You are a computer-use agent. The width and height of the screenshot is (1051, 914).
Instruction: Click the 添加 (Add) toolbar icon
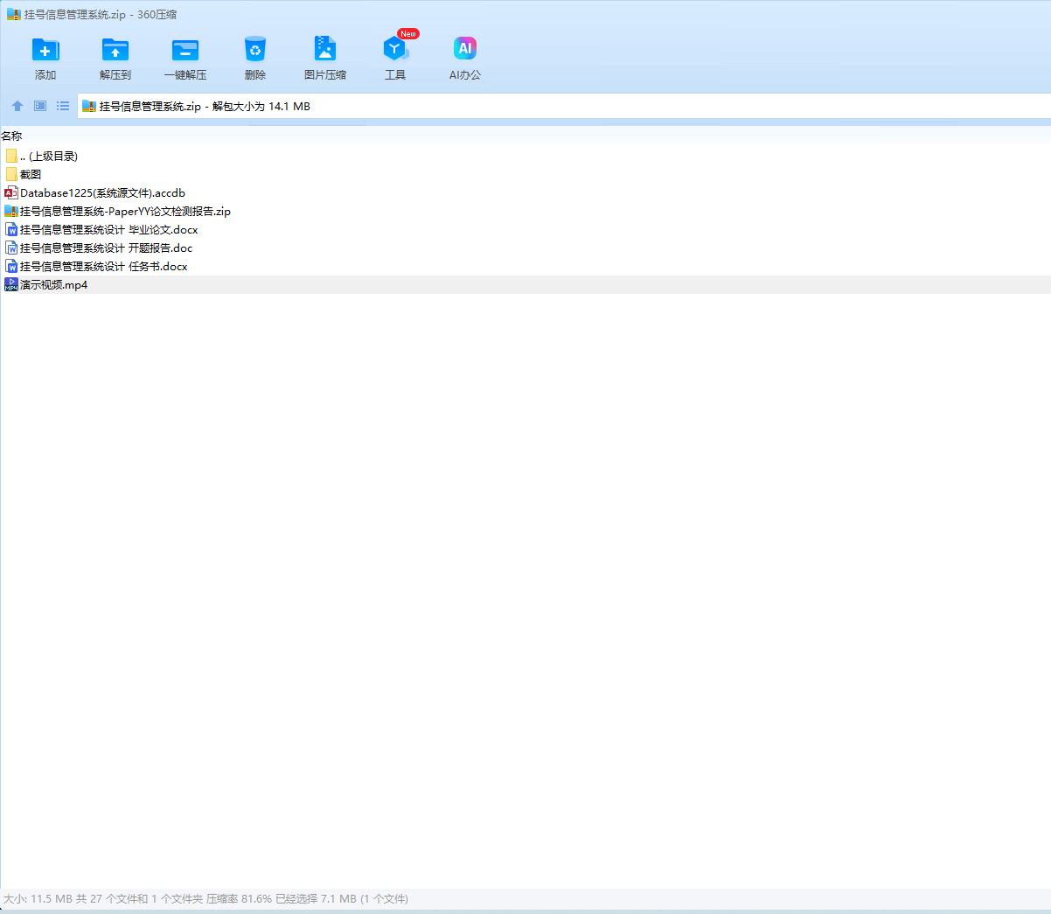point(45,50)
